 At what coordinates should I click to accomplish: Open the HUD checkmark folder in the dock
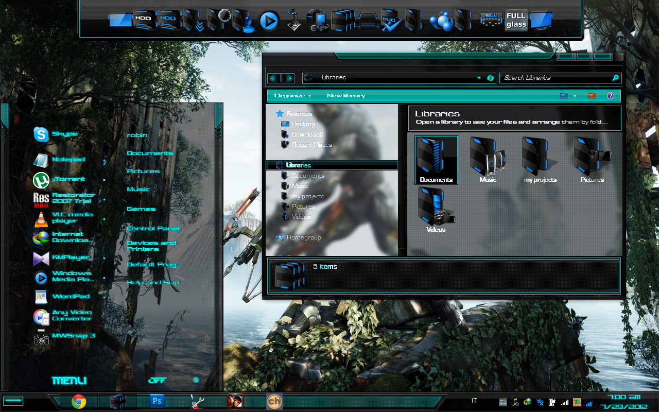pos(392,21)
